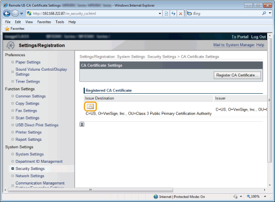Image resolution: width=275 pixels, height=202 pixels.
Task: Open the zoom level dropdown arrow
Action: [x=265, y=196]
